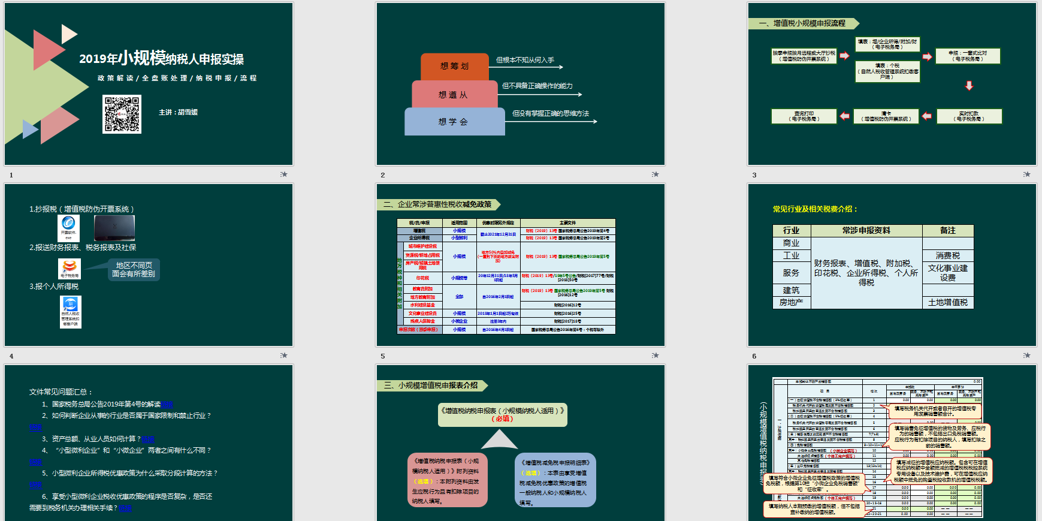Click the 地区不同页面会有所差别 callout in slide 4

[x=133, y=269]
